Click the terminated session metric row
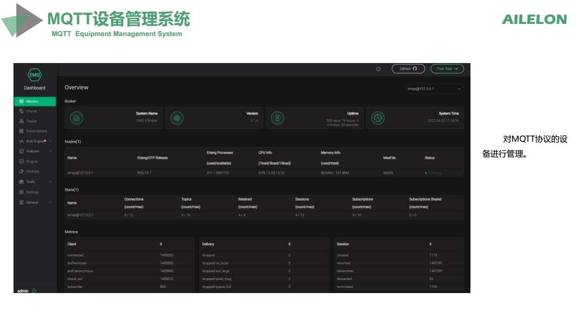 click(x=399, y=287)
